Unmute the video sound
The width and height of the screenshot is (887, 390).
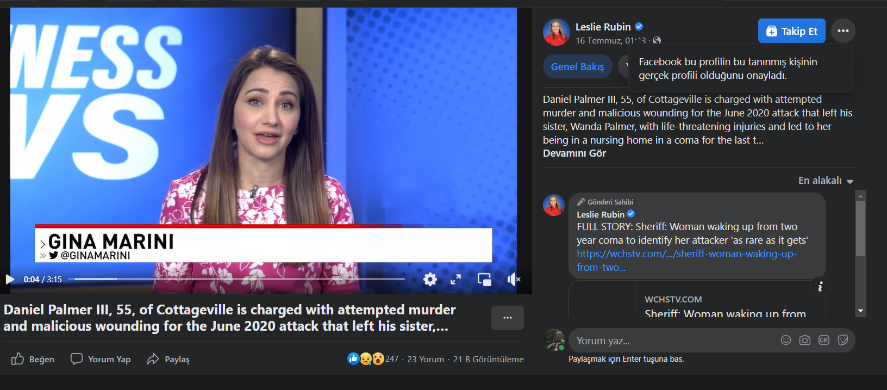(x=513, y=280)
